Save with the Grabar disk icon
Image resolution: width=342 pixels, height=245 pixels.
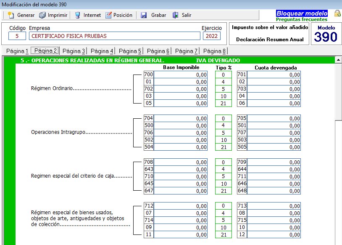pyautogui.click(x=144, y=15)
